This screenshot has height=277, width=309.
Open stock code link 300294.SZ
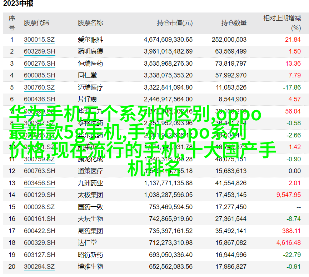(x=39, y=267)
